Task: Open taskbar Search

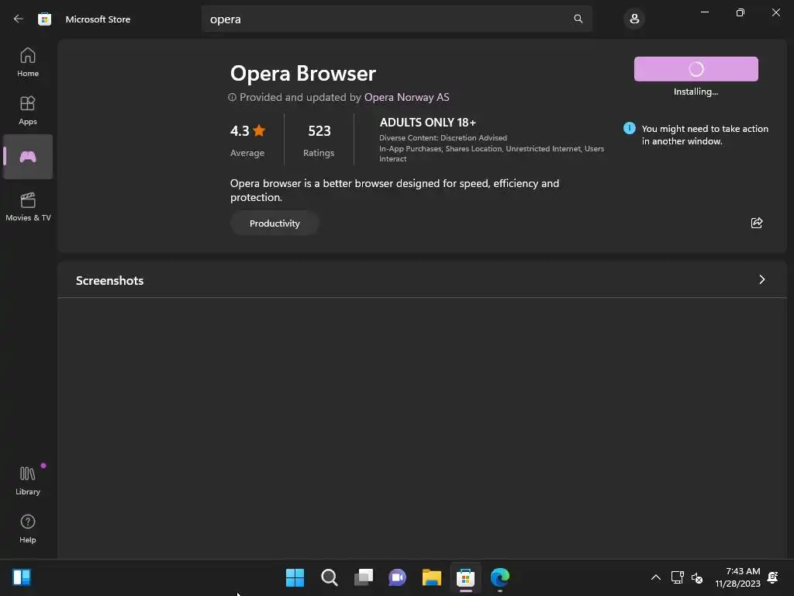Action: (x=329, y=577)
